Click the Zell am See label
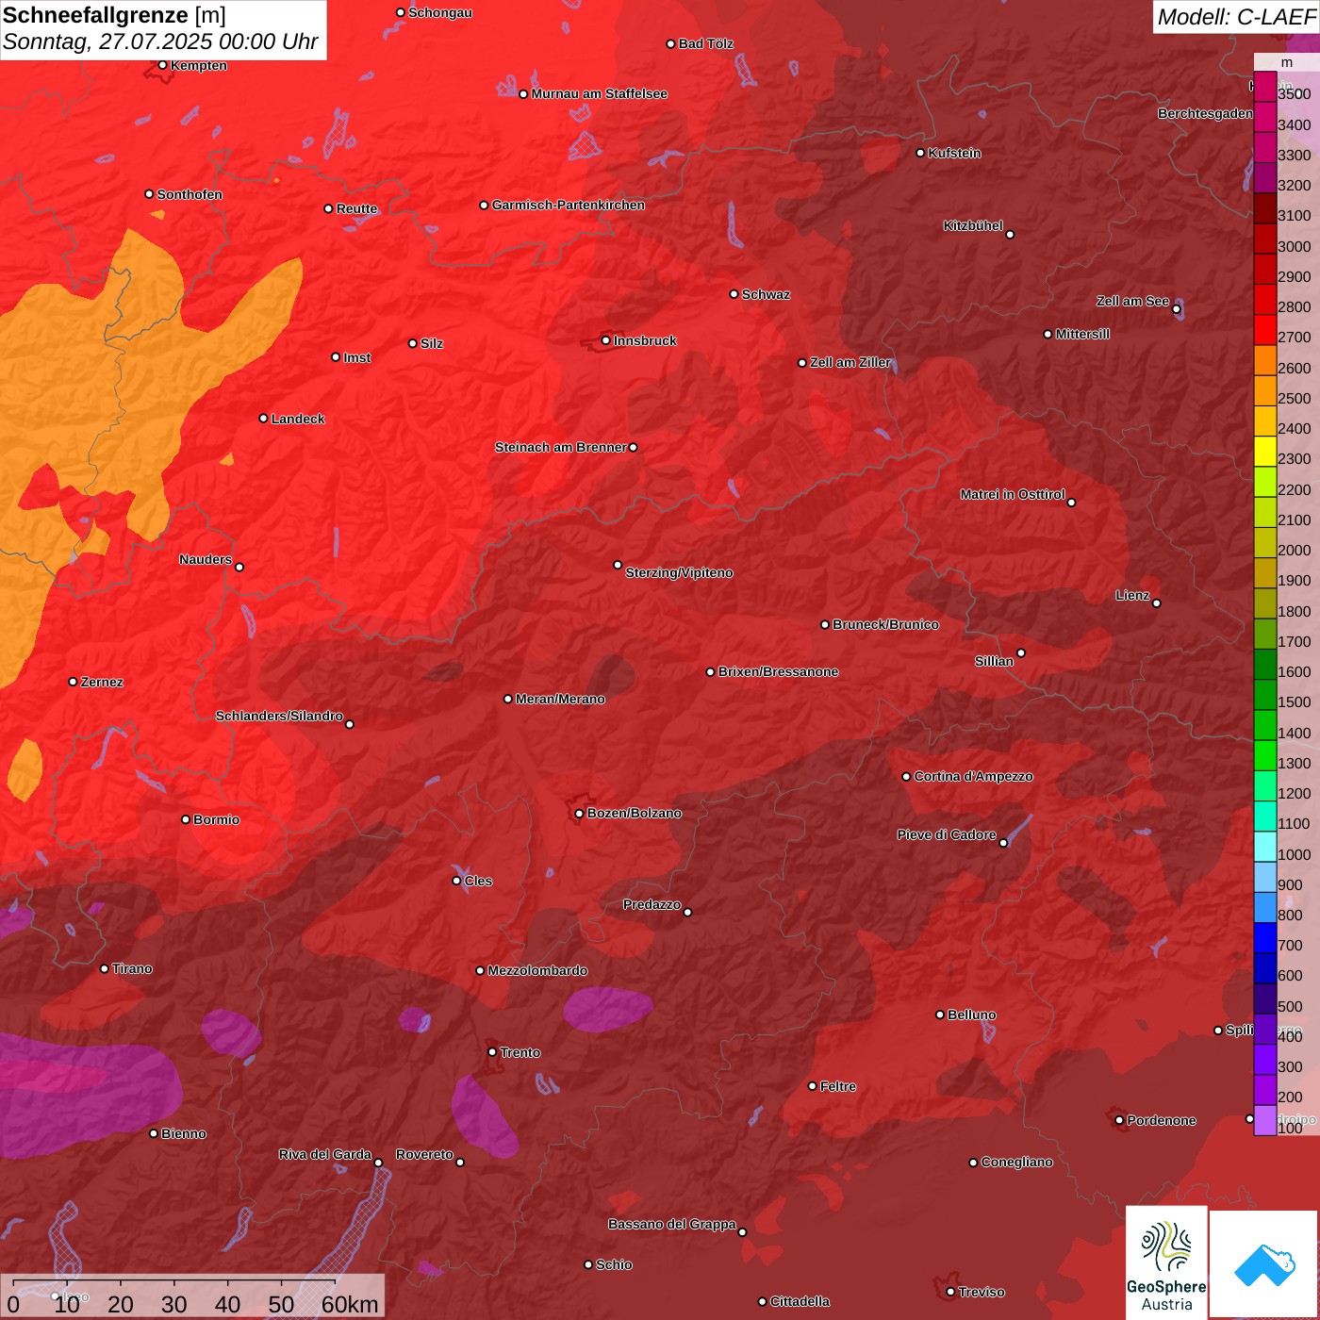Viewport: 1320px width, 1320px height. tap(1132, 302)
